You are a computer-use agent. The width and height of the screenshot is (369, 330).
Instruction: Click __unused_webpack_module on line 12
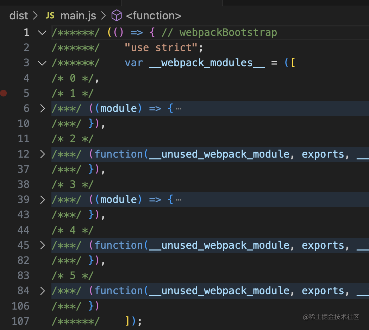pyautogui.click(x=219, y=154)
